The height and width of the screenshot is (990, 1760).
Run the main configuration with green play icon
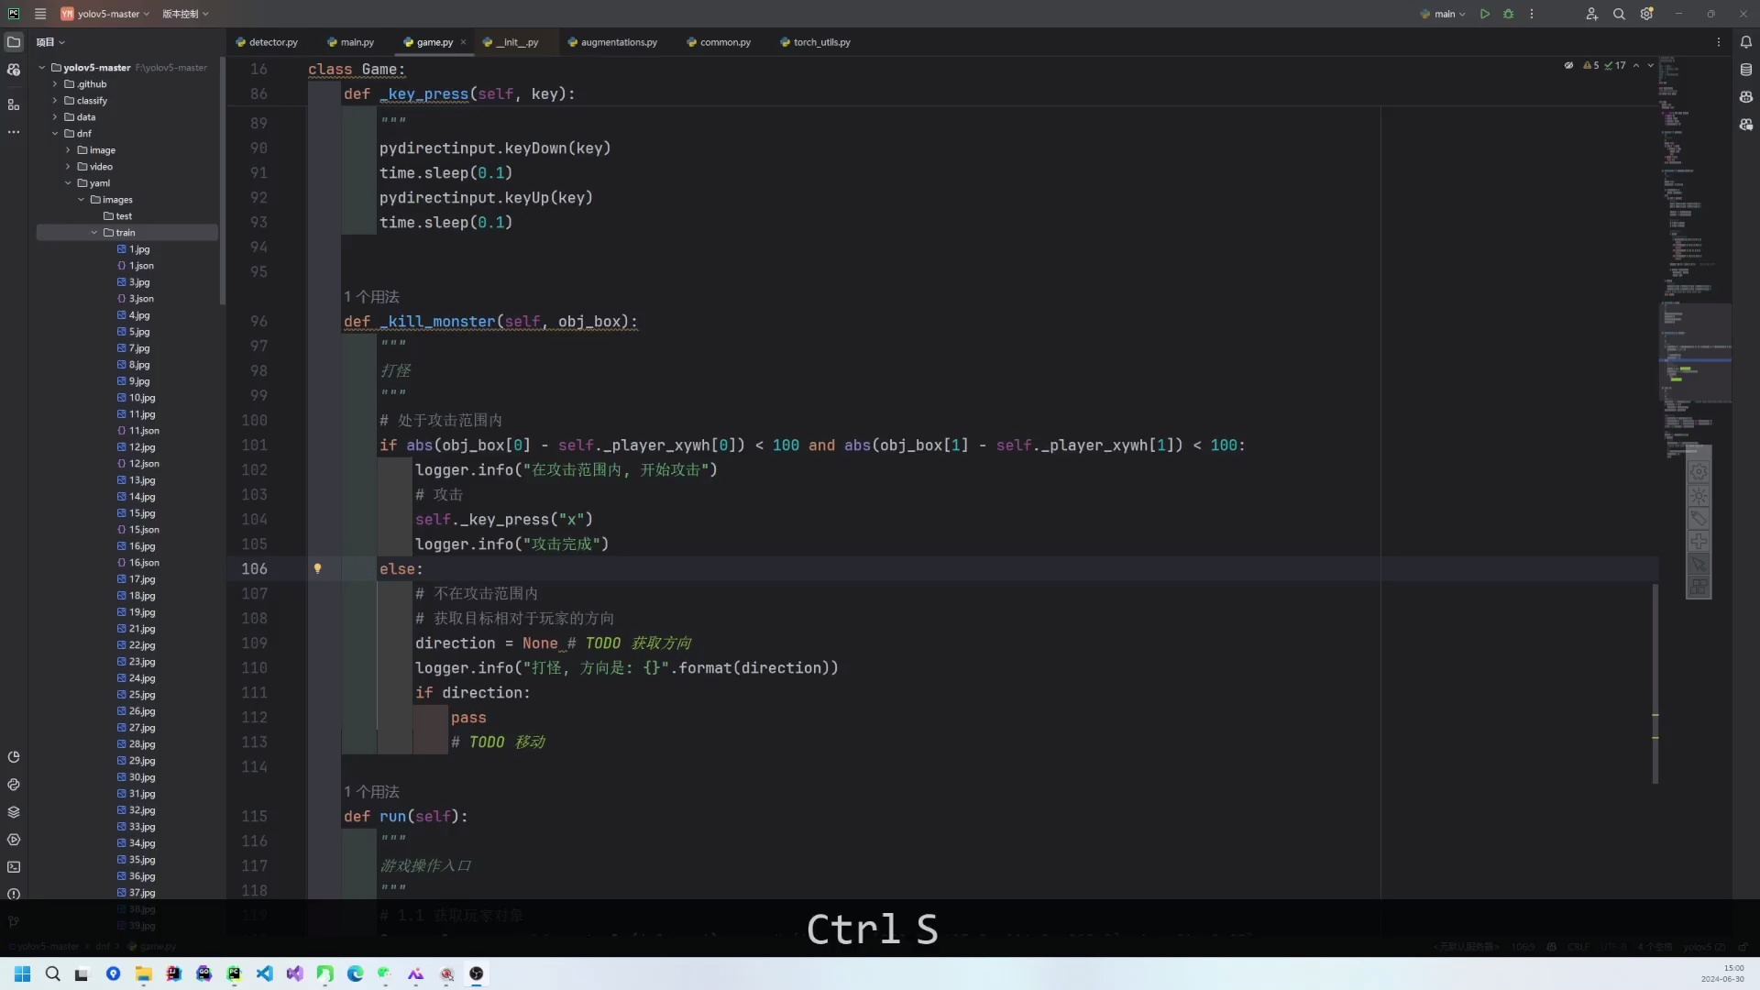[1483, 14]
